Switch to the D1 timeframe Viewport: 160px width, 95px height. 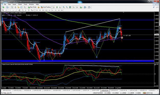(x=56, y=10)
